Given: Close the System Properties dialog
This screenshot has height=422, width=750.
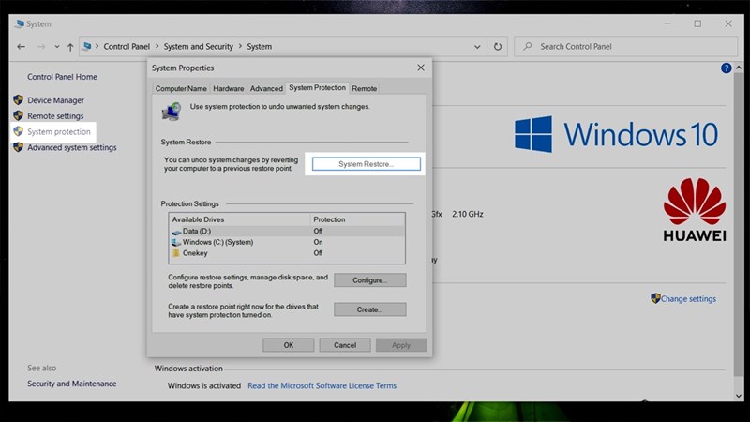Looking at the screenshot, I should coord(421,68).
